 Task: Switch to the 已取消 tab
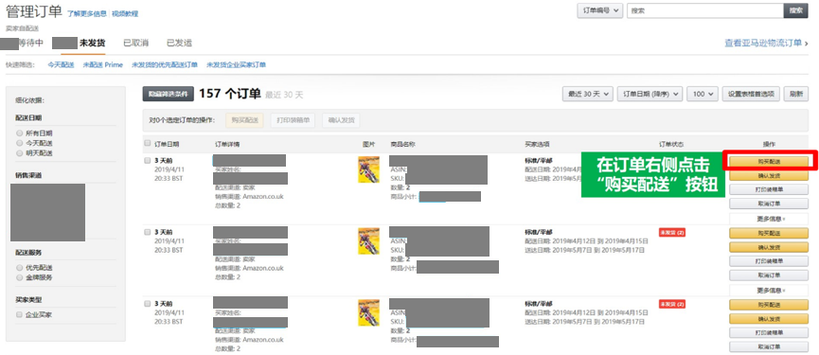(x=135, y=43)
